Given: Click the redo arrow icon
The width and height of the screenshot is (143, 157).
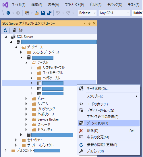Looking at the screenshot, I should pyautogui.click(x=68, y=13).
